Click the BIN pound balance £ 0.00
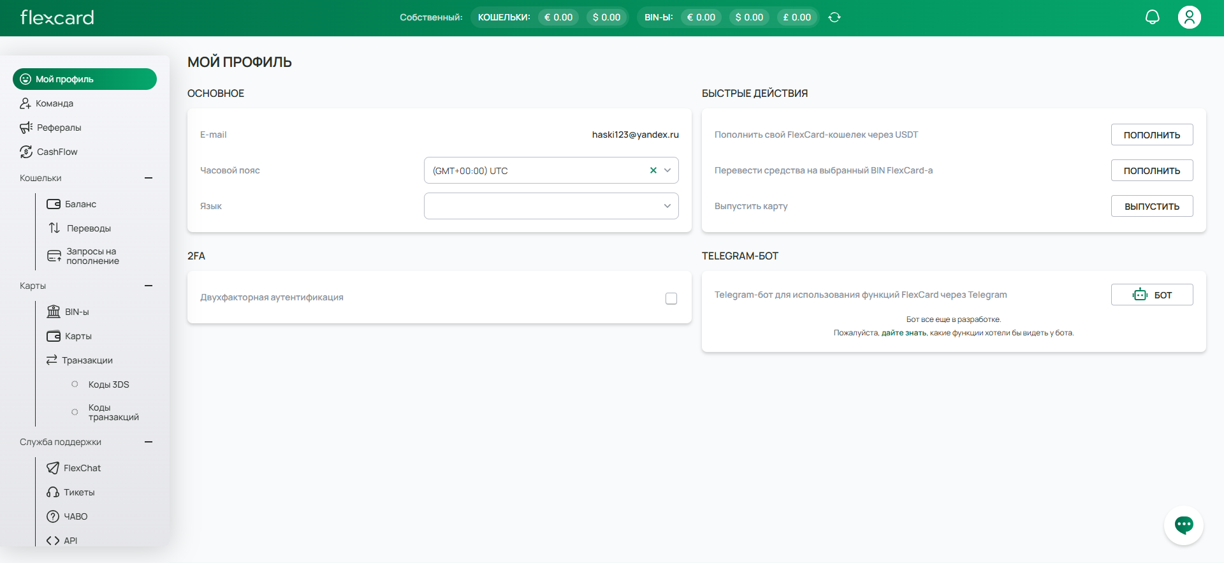 pyautogui.click(x=797, y=17)
